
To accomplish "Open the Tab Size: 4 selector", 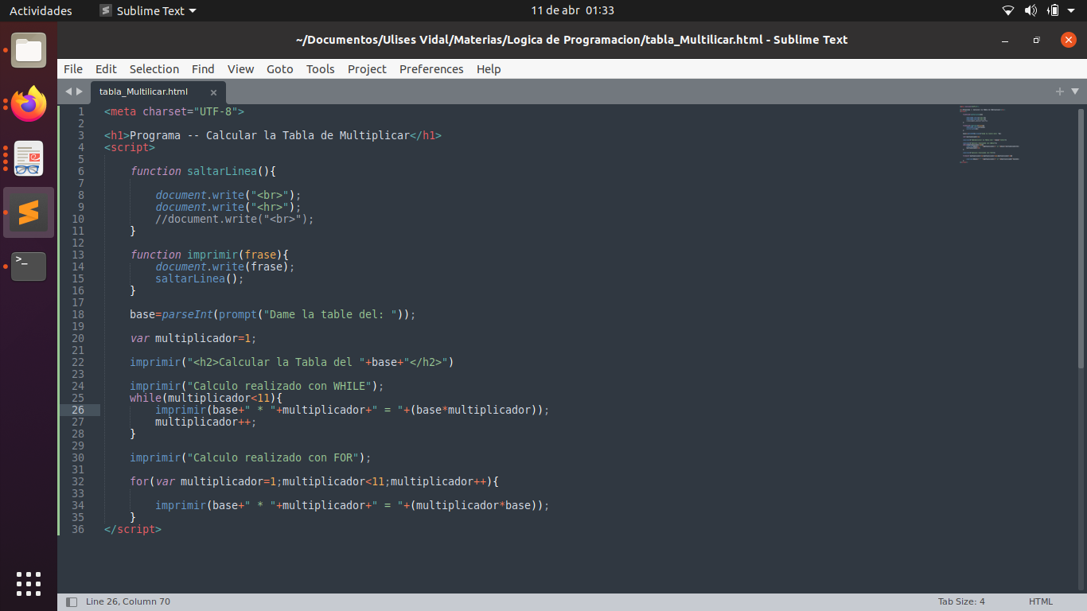I will point(961,601).
